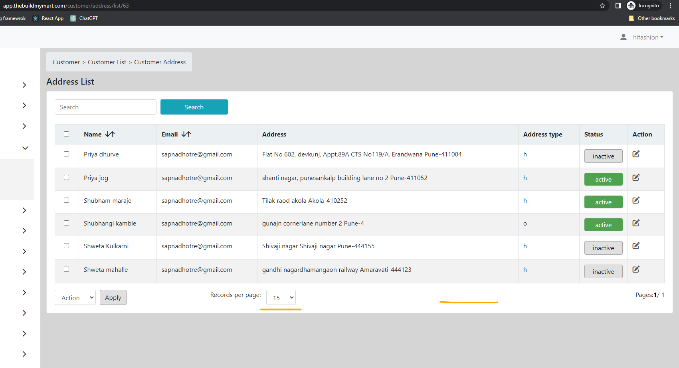Expand the third sidebar menu chevron

pos(24,126)
